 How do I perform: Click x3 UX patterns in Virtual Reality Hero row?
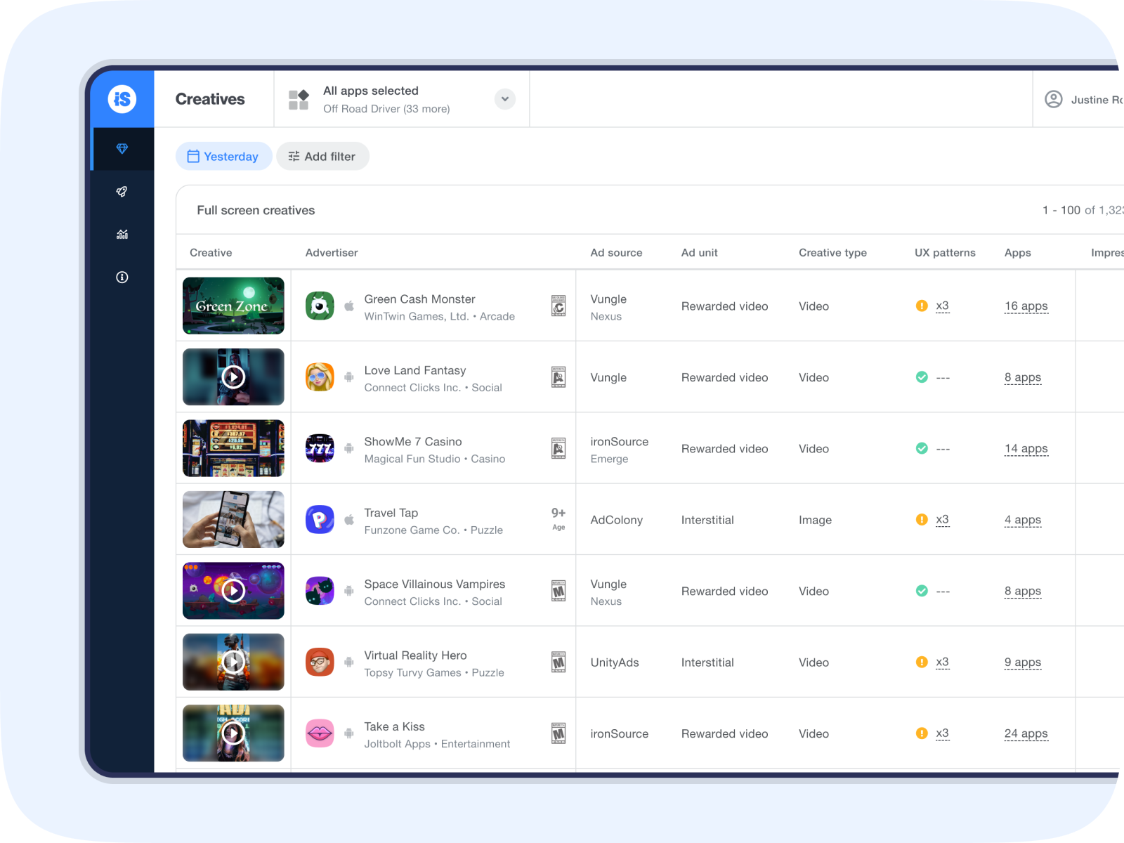point(942,662)
